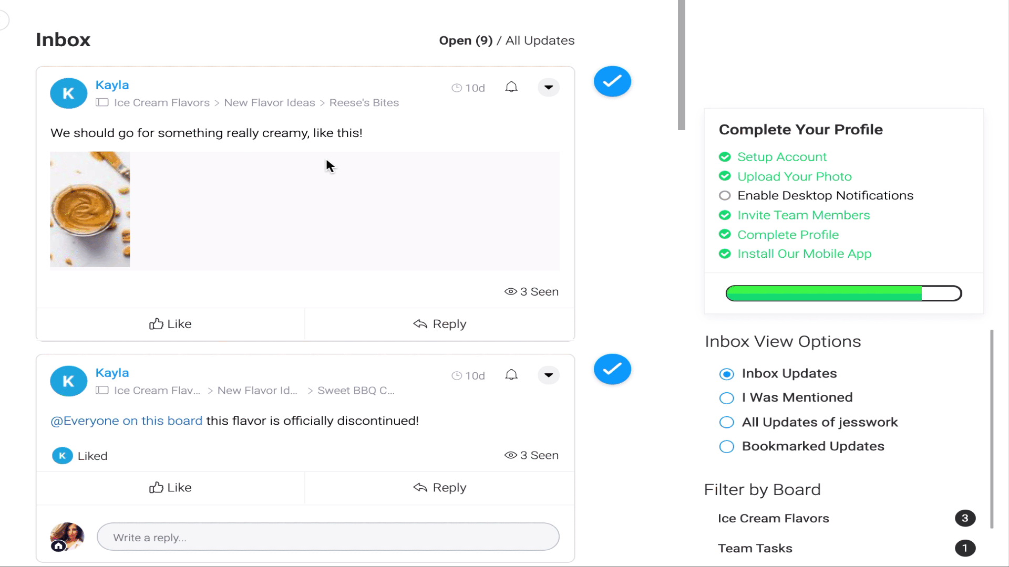Viewport: 1009px width, 567px height.
Task: Click the green profile completion progress bar
Action: (x=843, y=293)
